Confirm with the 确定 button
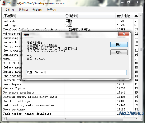Screen dimensions: 145x123 pos(119,44)
